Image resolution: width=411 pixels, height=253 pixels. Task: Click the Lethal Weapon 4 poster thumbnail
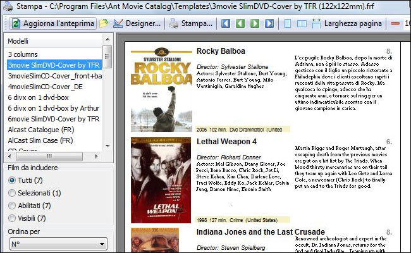click(161, 180)
